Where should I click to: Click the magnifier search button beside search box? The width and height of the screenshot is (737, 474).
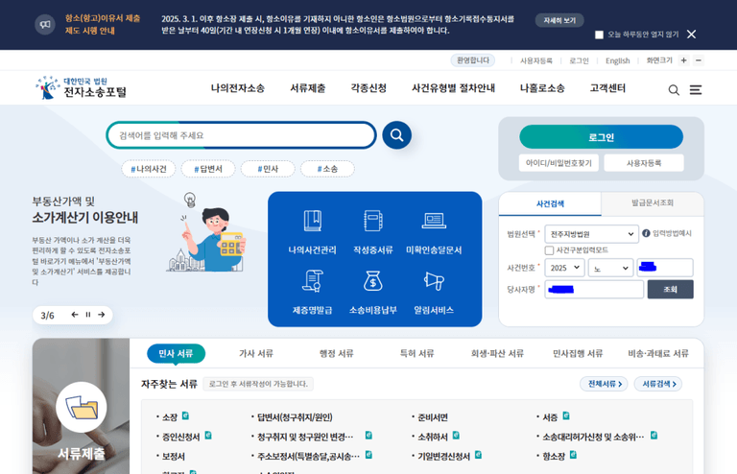(x=396, y=135)
